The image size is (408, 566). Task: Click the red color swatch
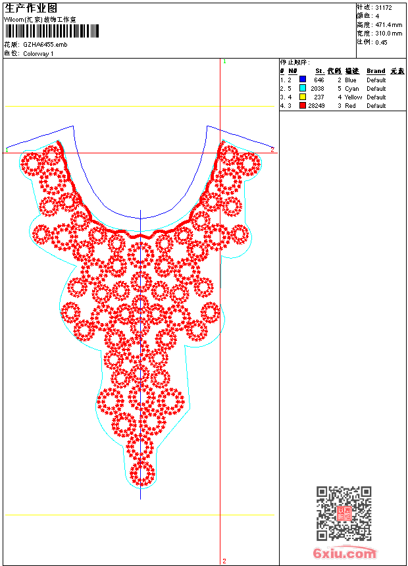coord(303,105)
